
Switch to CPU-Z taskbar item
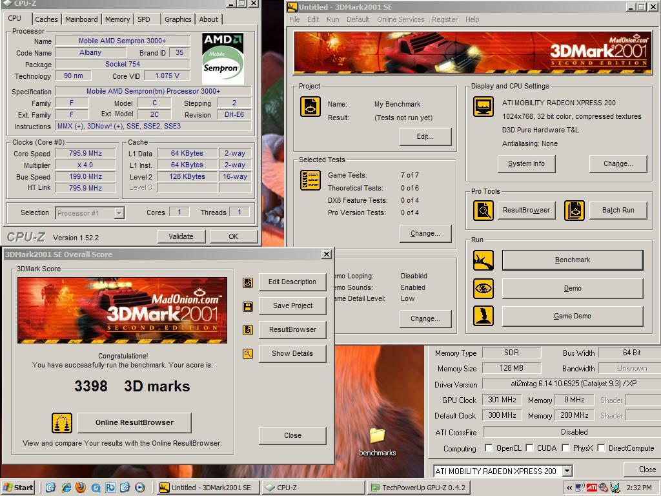[x=314, y=488]
